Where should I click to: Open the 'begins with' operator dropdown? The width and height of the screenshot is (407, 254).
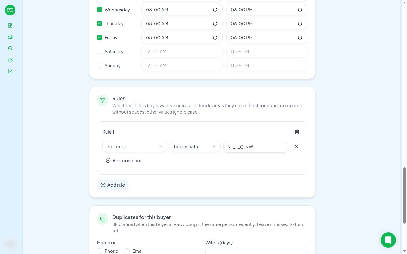pyautogui.click(x=195, y=146)
